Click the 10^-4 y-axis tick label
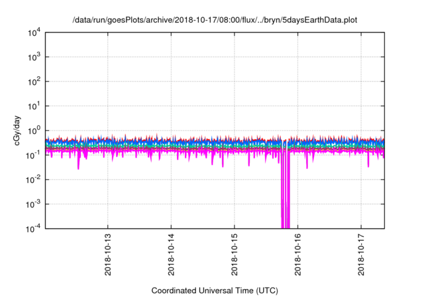This screenshot has width=424, height=297. (x=33, y=229)
